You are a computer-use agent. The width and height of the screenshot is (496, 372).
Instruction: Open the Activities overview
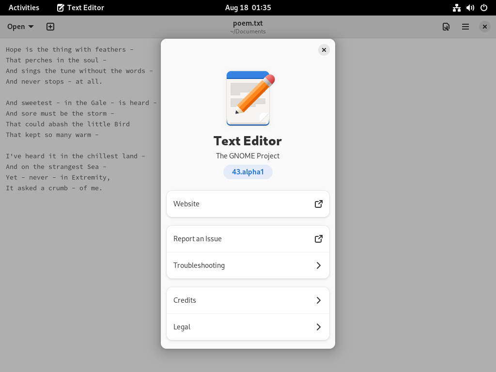[24, 8]
